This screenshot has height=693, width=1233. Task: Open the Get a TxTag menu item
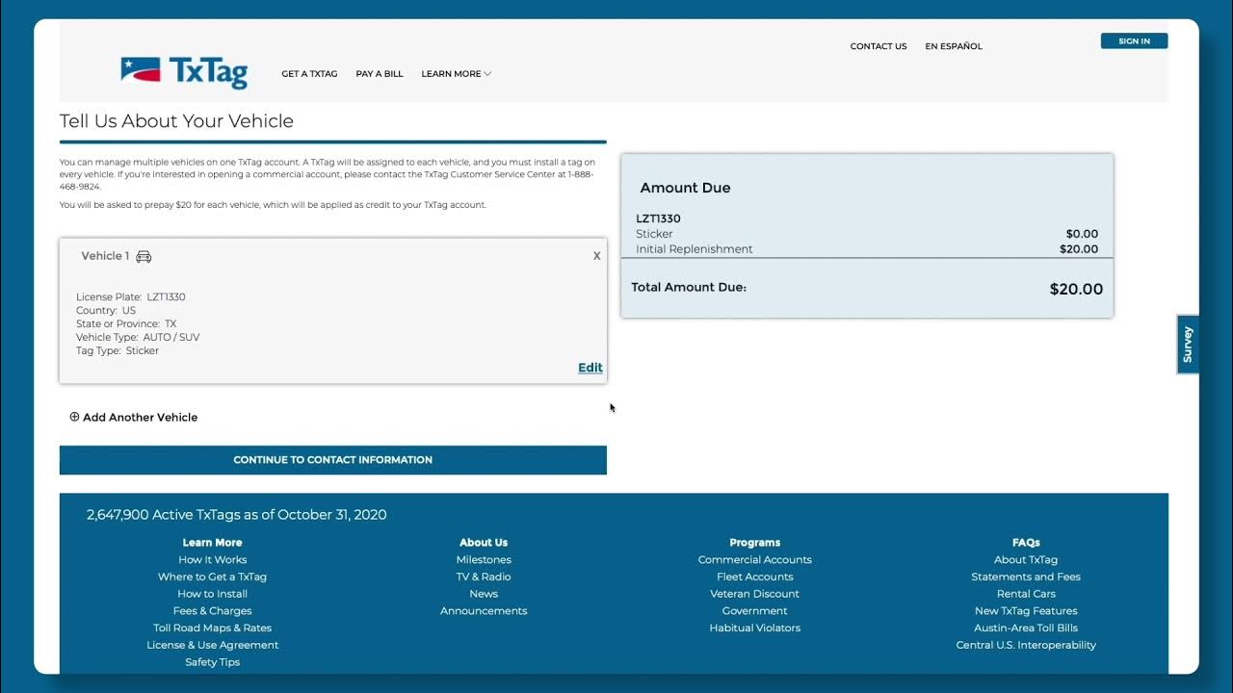(309, 74)
